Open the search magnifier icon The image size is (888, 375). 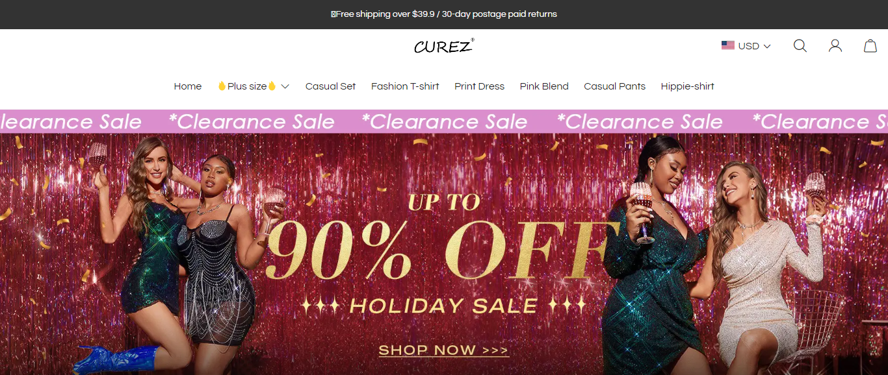point(800,46)
